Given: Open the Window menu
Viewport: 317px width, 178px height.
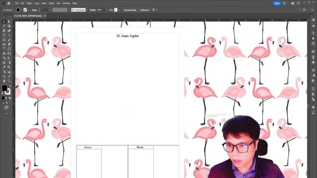Looking at the screenshot, I should click(66, 3).
